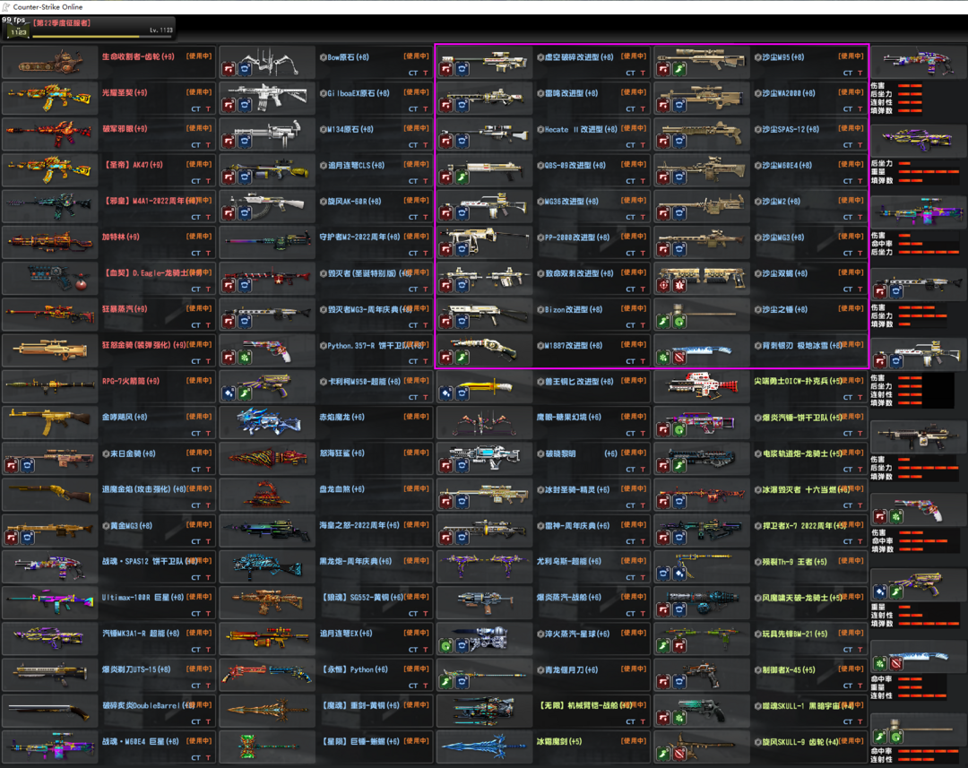Open the 冰霜魔剑 blue sword thumbnail
This screenshot has width=968, height=768.
[x=485, y=746]
